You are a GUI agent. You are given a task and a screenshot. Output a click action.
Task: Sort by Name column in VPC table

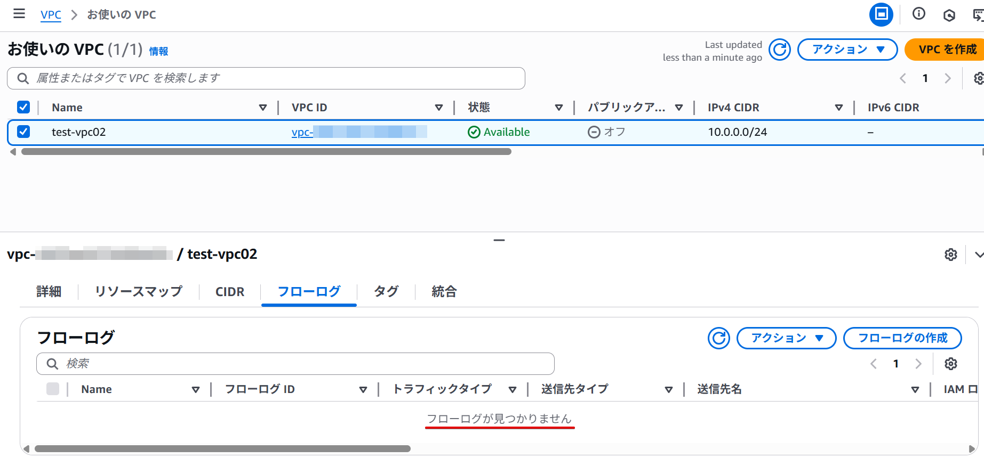click(262, 108)
